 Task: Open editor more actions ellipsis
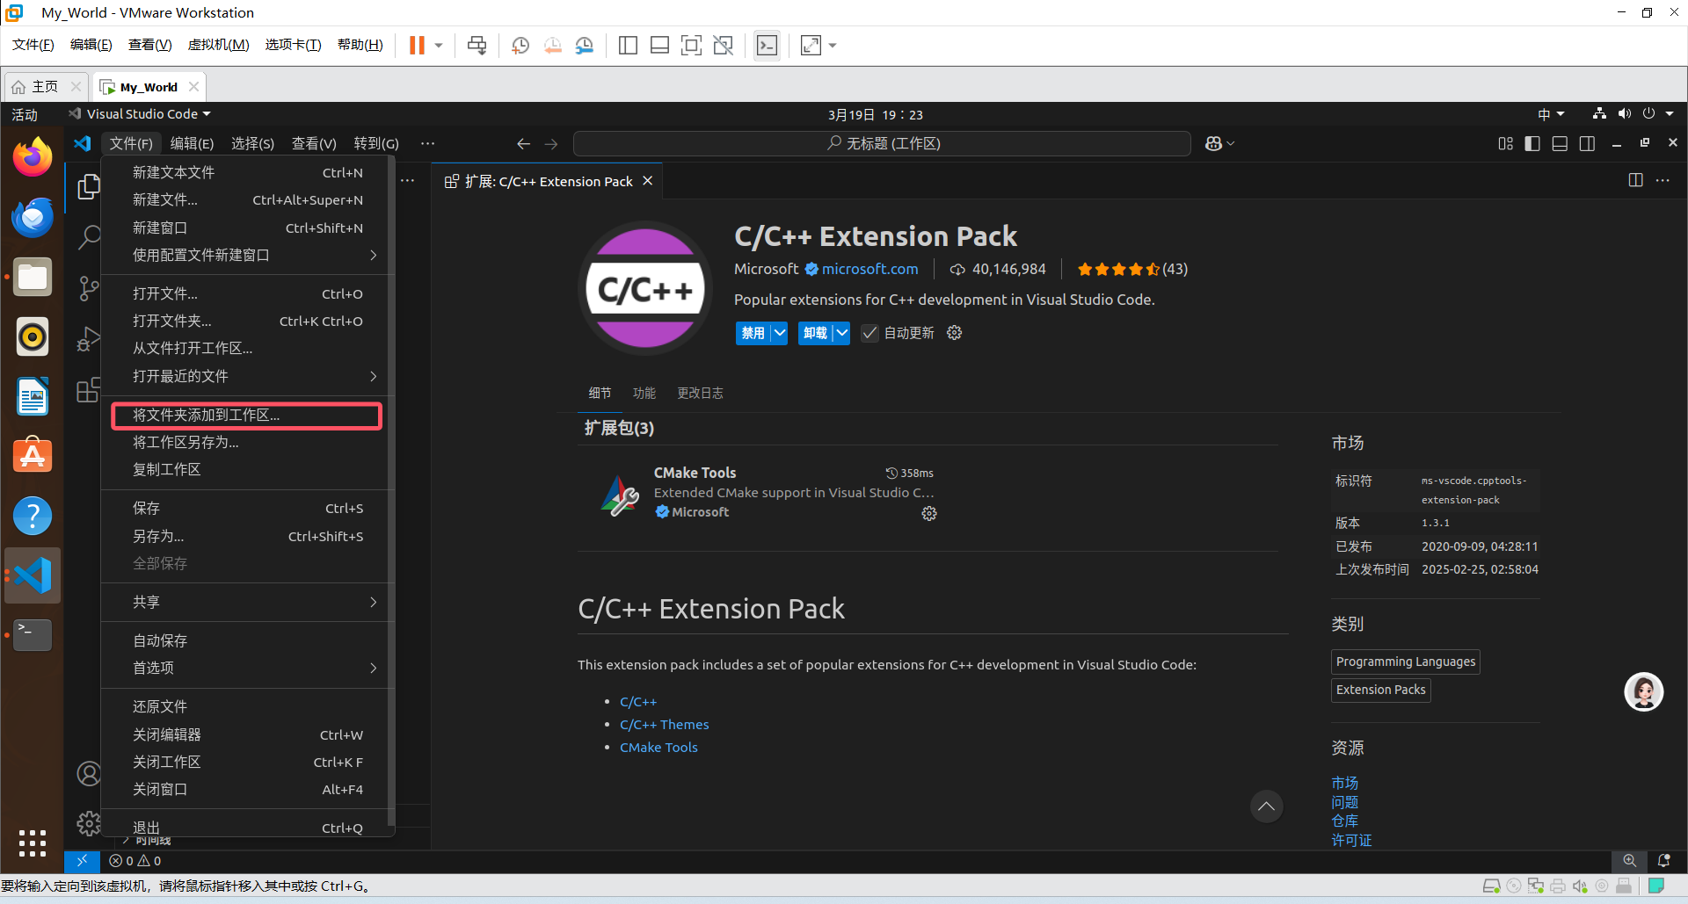point(1663,180)
